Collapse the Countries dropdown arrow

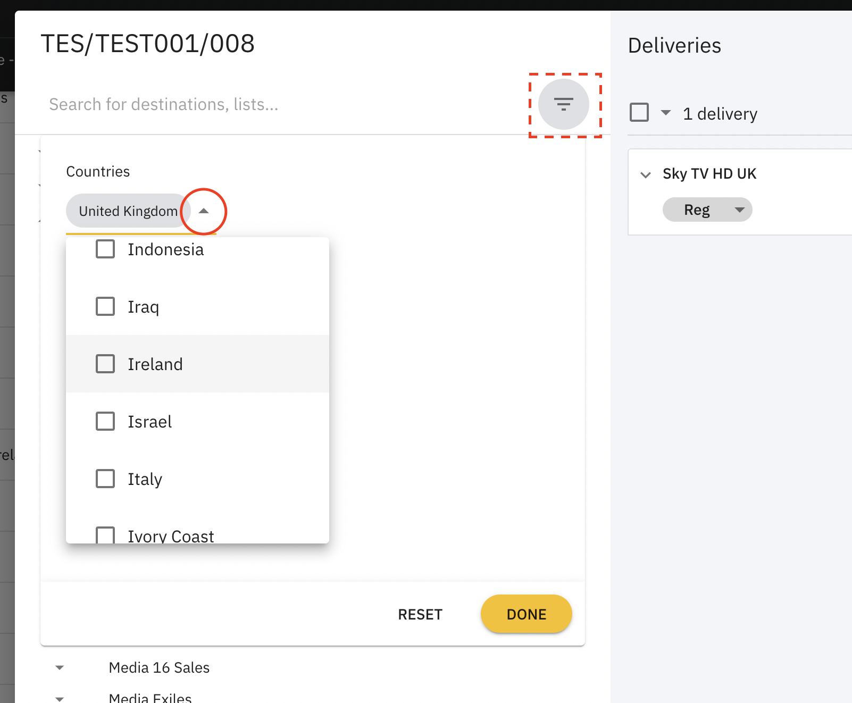(204, 211)
